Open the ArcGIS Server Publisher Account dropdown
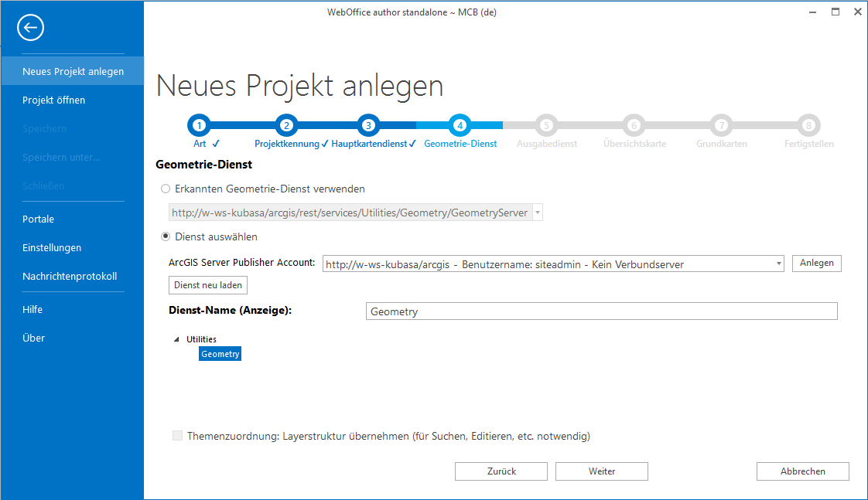Image resolution: width=868 pixels, height=500 pixels. pos(779,264)
